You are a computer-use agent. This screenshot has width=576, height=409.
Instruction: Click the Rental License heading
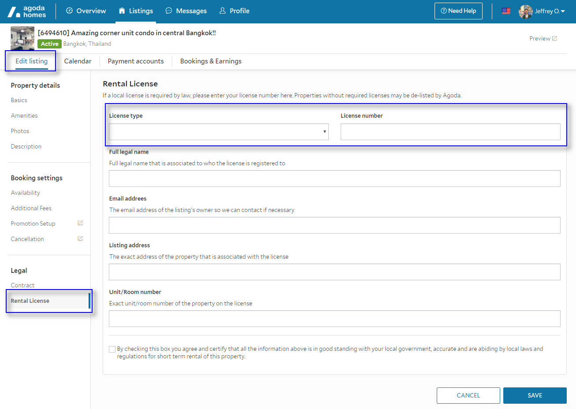tap(130, 84)
